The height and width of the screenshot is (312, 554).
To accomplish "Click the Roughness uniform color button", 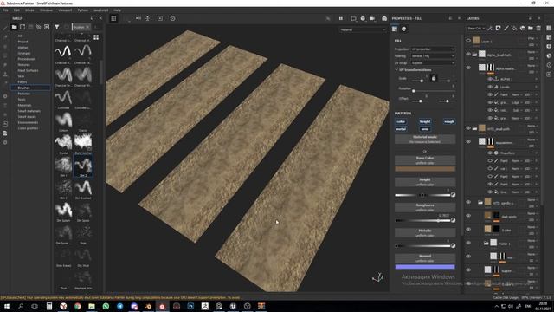I will pyautogui.click(x=425, y=207).
